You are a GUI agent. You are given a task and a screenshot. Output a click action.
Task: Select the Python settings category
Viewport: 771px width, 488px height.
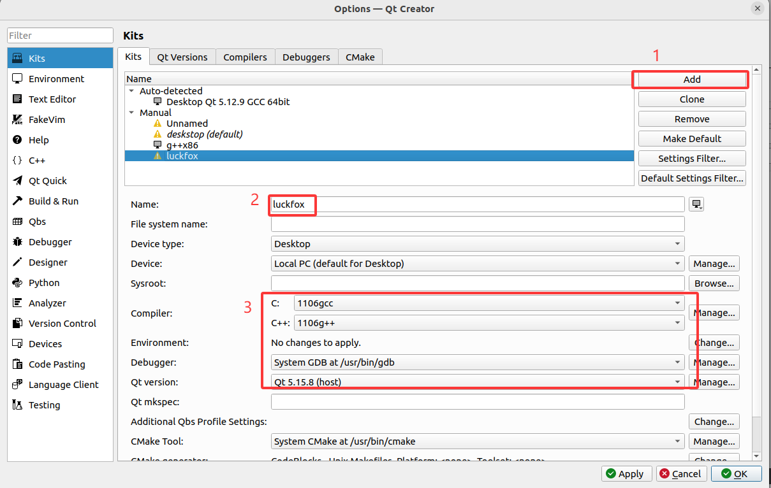click(43, 283)
